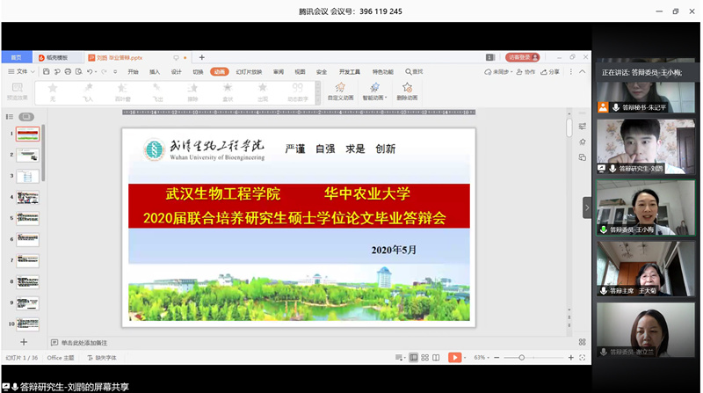Screen dimensions: 703x393
Task: Click the 访客登录 guest login button
Action: [x=523, y=57]
